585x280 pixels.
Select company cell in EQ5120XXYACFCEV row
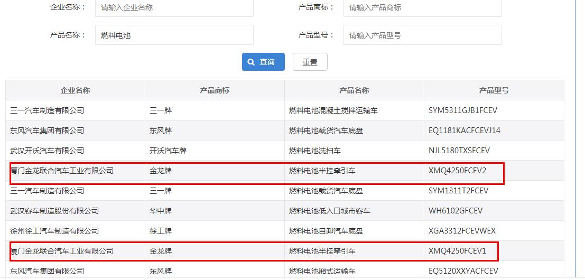click(76, 270)
